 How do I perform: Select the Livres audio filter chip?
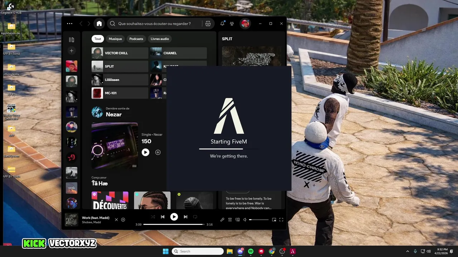coord(160,39)
